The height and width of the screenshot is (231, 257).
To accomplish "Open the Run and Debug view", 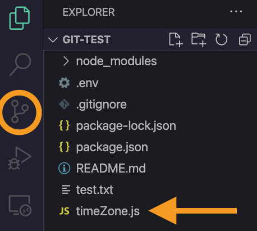I will (x=20, y=158).
